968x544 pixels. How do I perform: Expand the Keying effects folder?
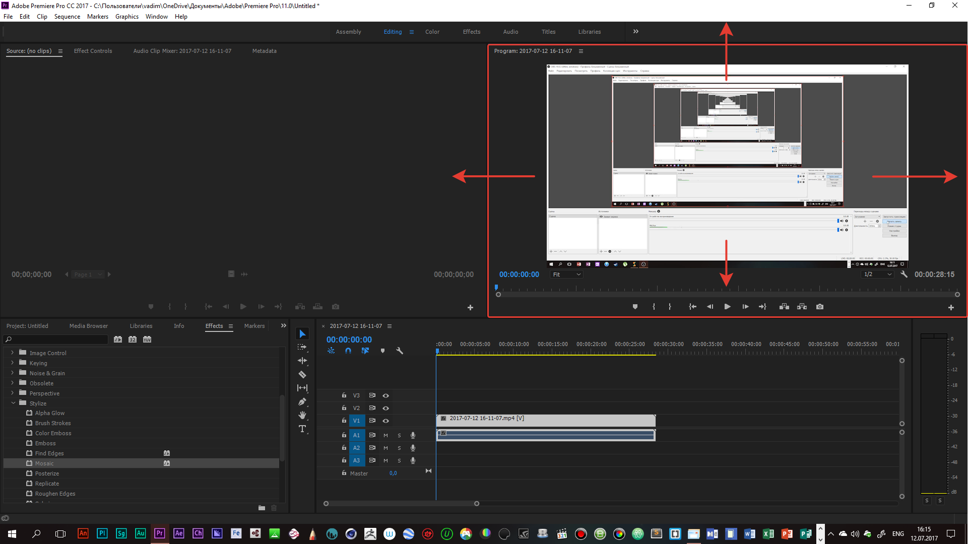pos(13,362)
